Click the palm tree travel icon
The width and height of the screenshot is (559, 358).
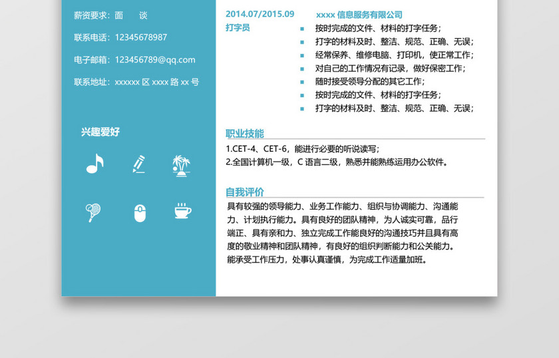click(x=182, y=166)
